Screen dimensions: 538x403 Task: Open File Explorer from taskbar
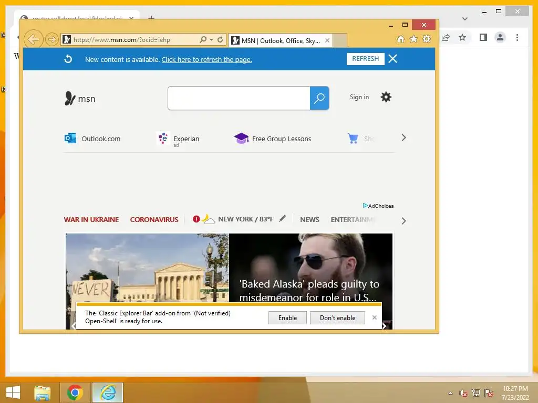[42, 393]
